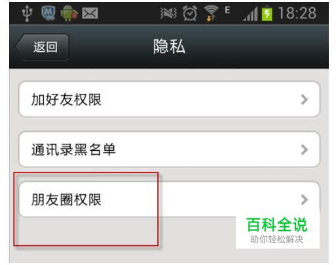Tap the Wi-Fi signal status icon
This screenshot has width=336, height=265.
point(211,13)
